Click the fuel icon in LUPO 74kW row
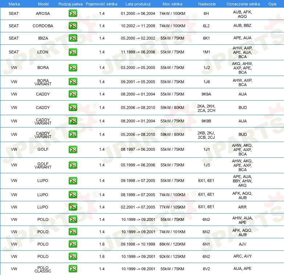 pyautogui.click(x=73, y=195)
